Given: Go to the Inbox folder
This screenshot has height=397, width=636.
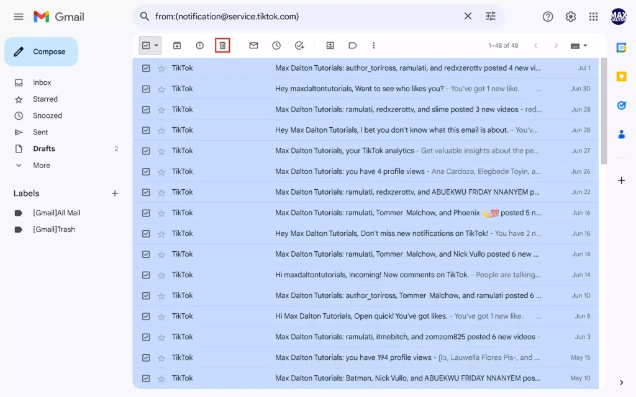Looking at the screenshot, I should (42, 83).
